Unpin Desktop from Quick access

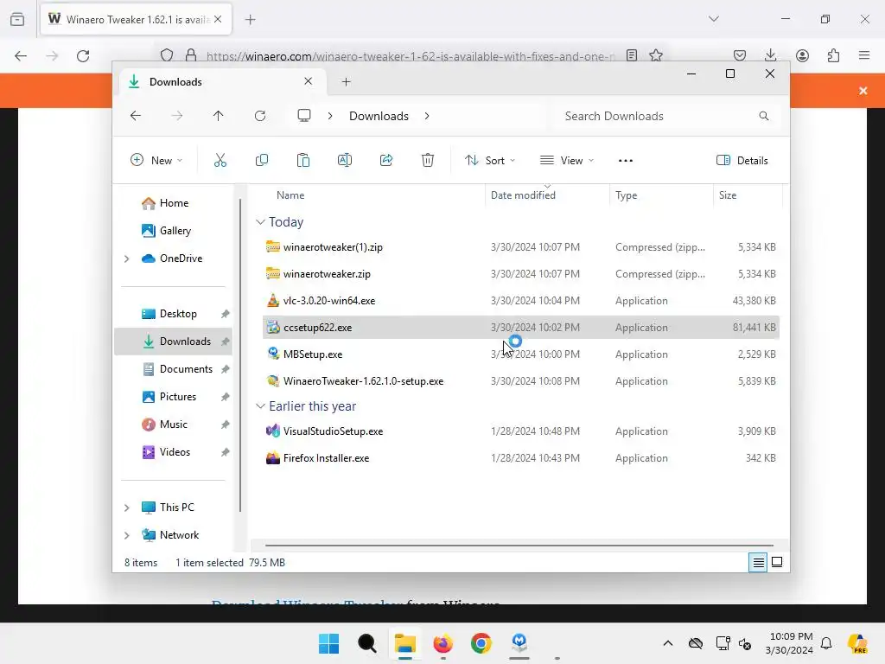226,314
